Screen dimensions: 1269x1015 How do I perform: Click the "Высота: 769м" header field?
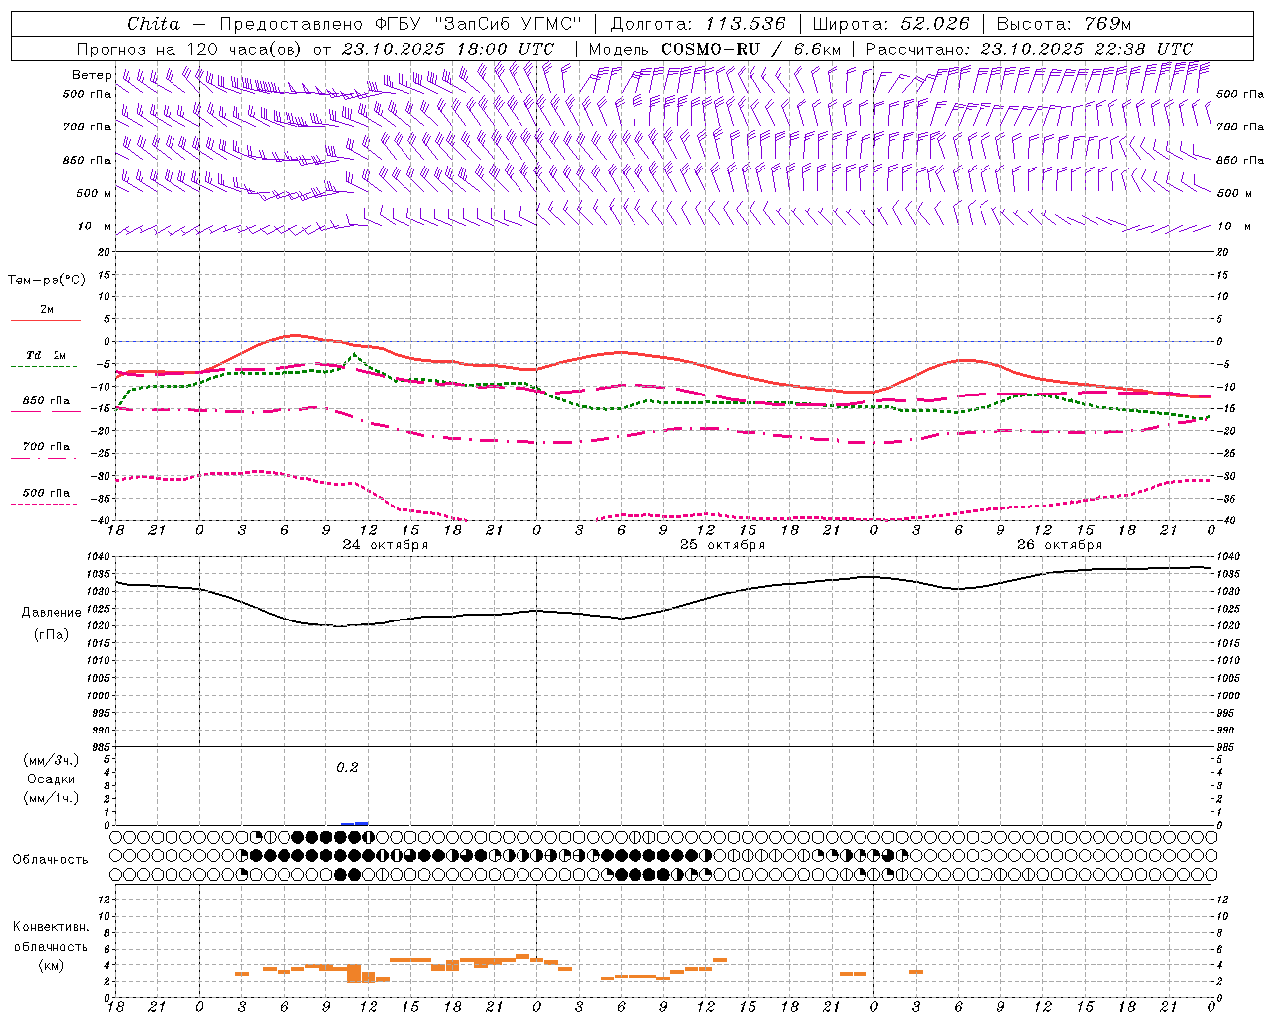tap(1064, 24)
